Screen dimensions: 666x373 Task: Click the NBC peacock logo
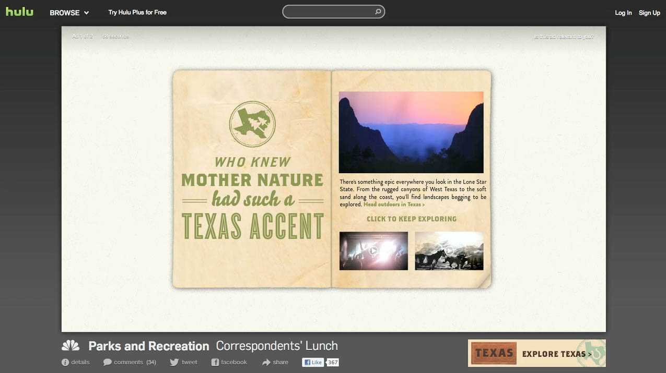[x=71, y=345]
